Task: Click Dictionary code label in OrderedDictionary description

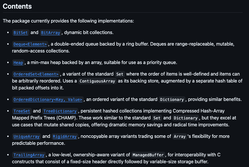Action: click(172, 100)
